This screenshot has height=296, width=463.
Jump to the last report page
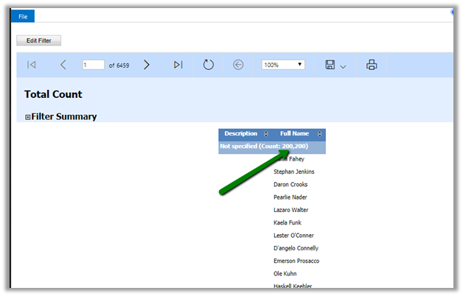click(x=178, y=65)
